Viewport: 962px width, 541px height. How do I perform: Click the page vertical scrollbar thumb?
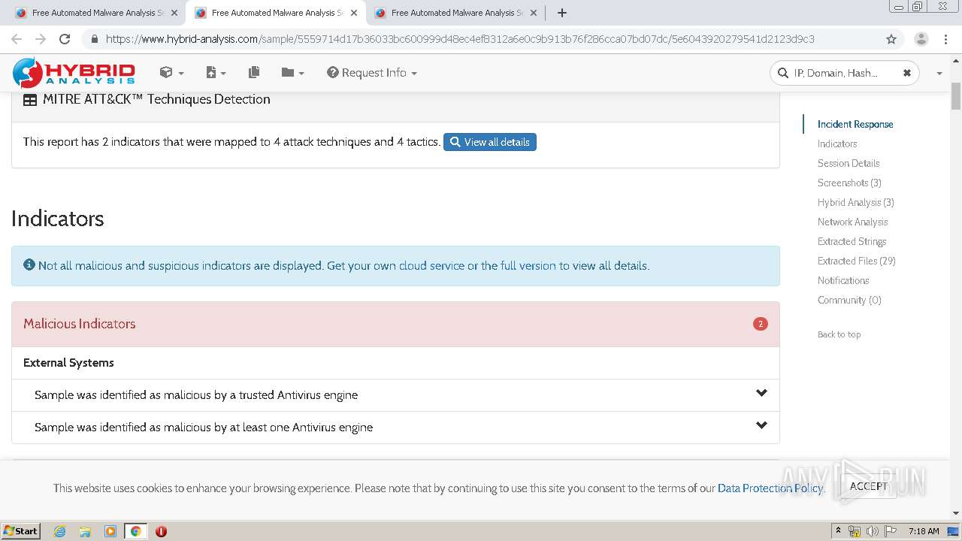click(x=956, y=96)
